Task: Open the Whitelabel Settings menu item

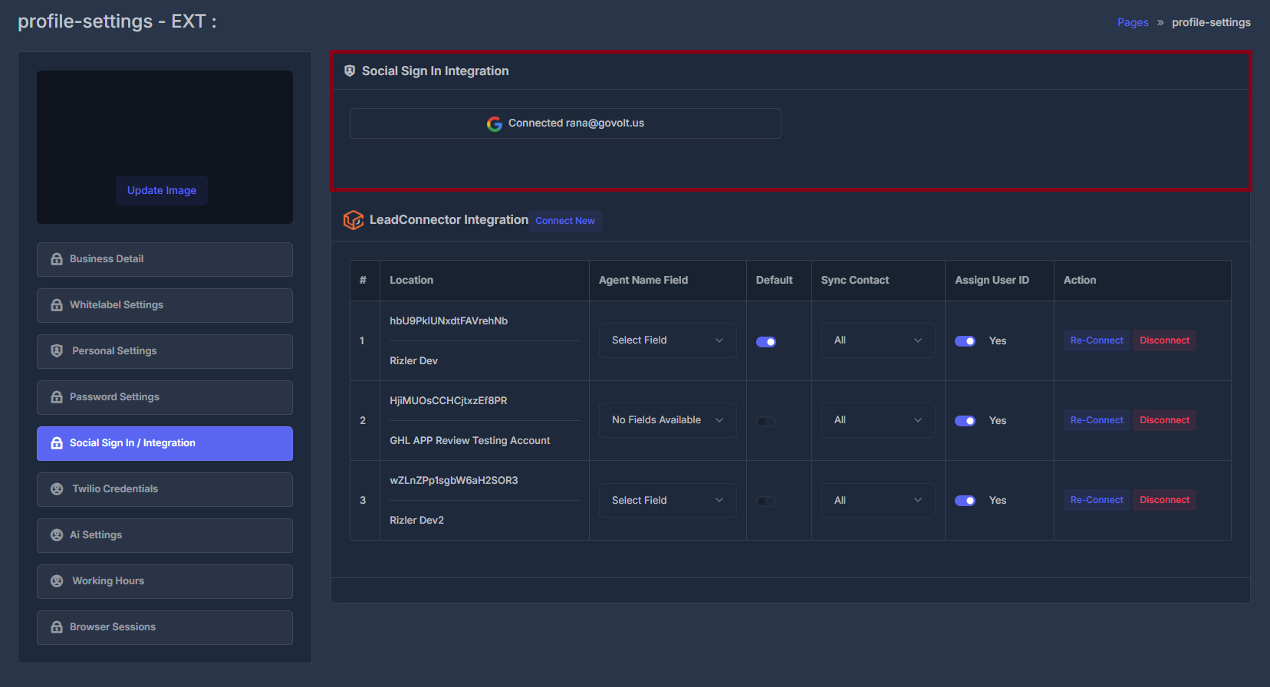Action: [x=165, y=305]
